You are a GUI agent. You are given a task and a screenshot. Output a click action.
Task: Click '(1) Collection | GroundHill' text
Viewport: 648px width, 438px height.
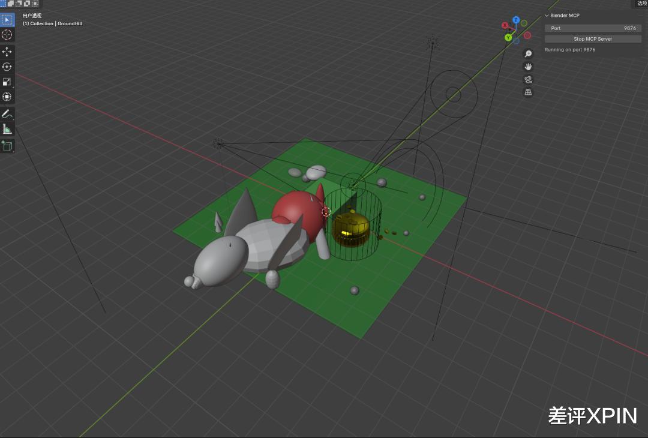coord(52,23)
